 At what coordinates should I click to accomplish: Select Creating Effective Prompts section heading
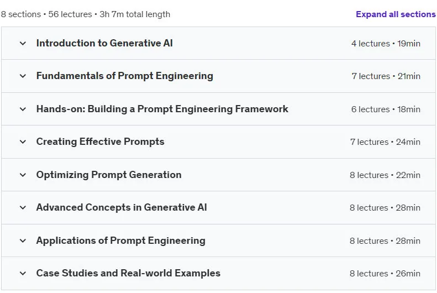coord(101,142)
